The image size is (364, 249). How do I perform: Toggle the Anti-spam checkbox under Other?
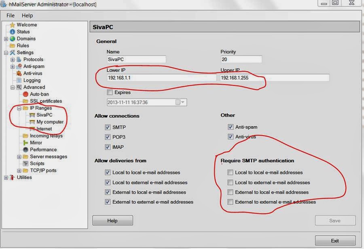point(230,127)
